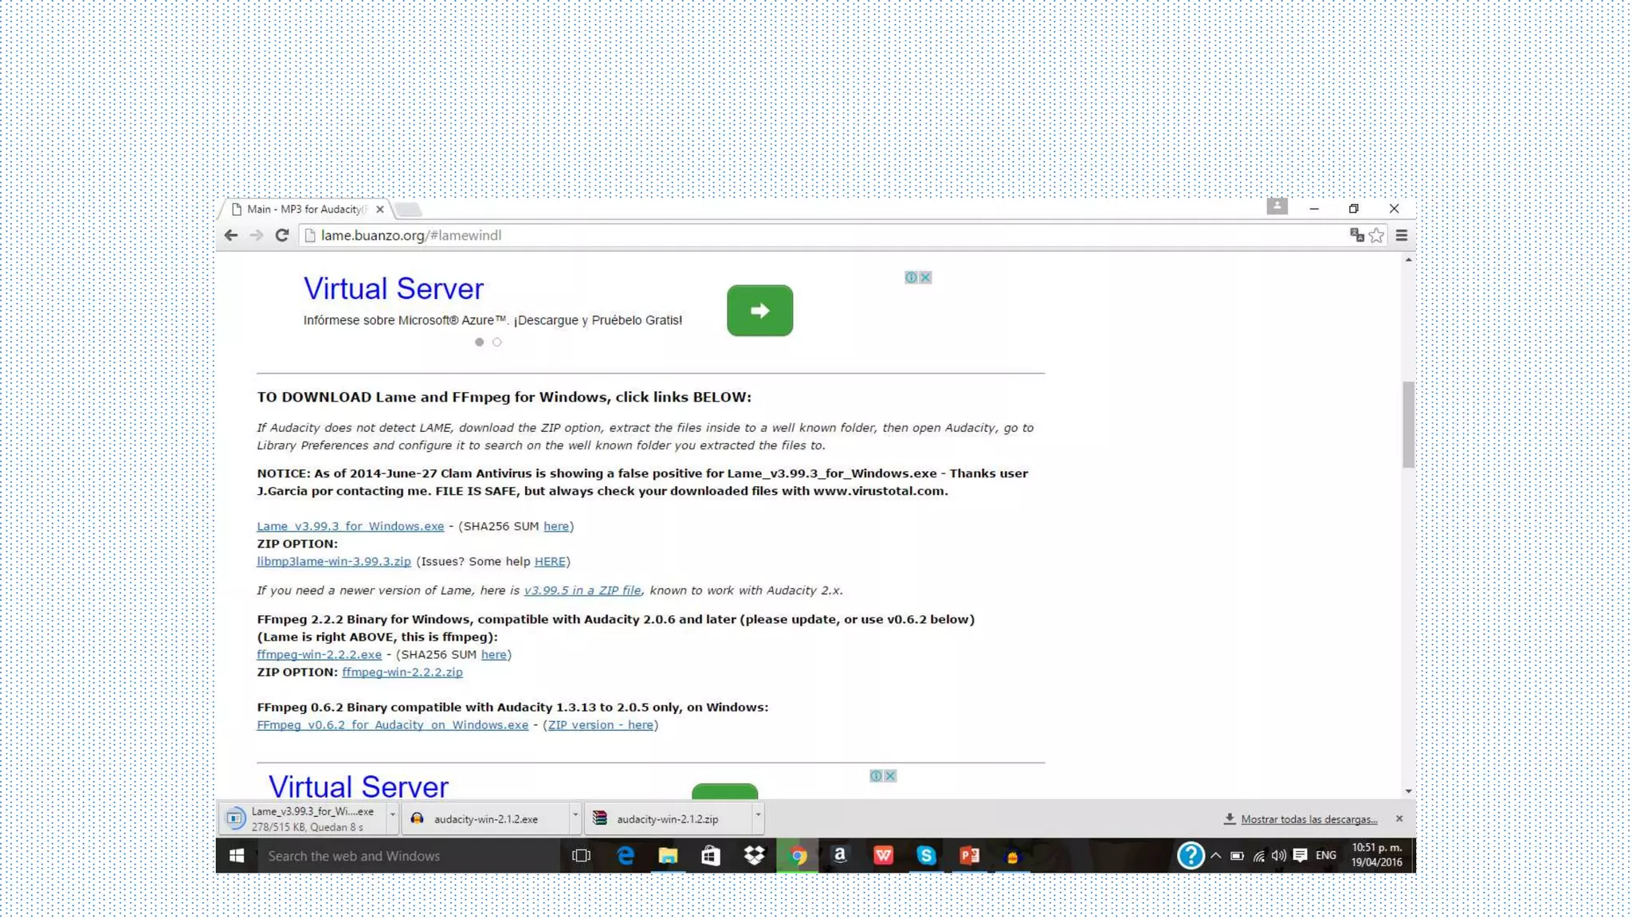This screenshot has width=1632, height=918.
Task: Download FFmpeg_v0.6.2_for_Audacity_on_Windows.exe
Action: tap(392, 724)
